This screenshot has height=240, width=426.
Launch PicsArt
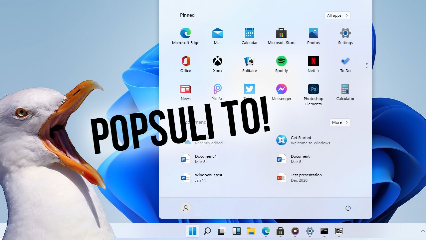[x=218, y=92]
